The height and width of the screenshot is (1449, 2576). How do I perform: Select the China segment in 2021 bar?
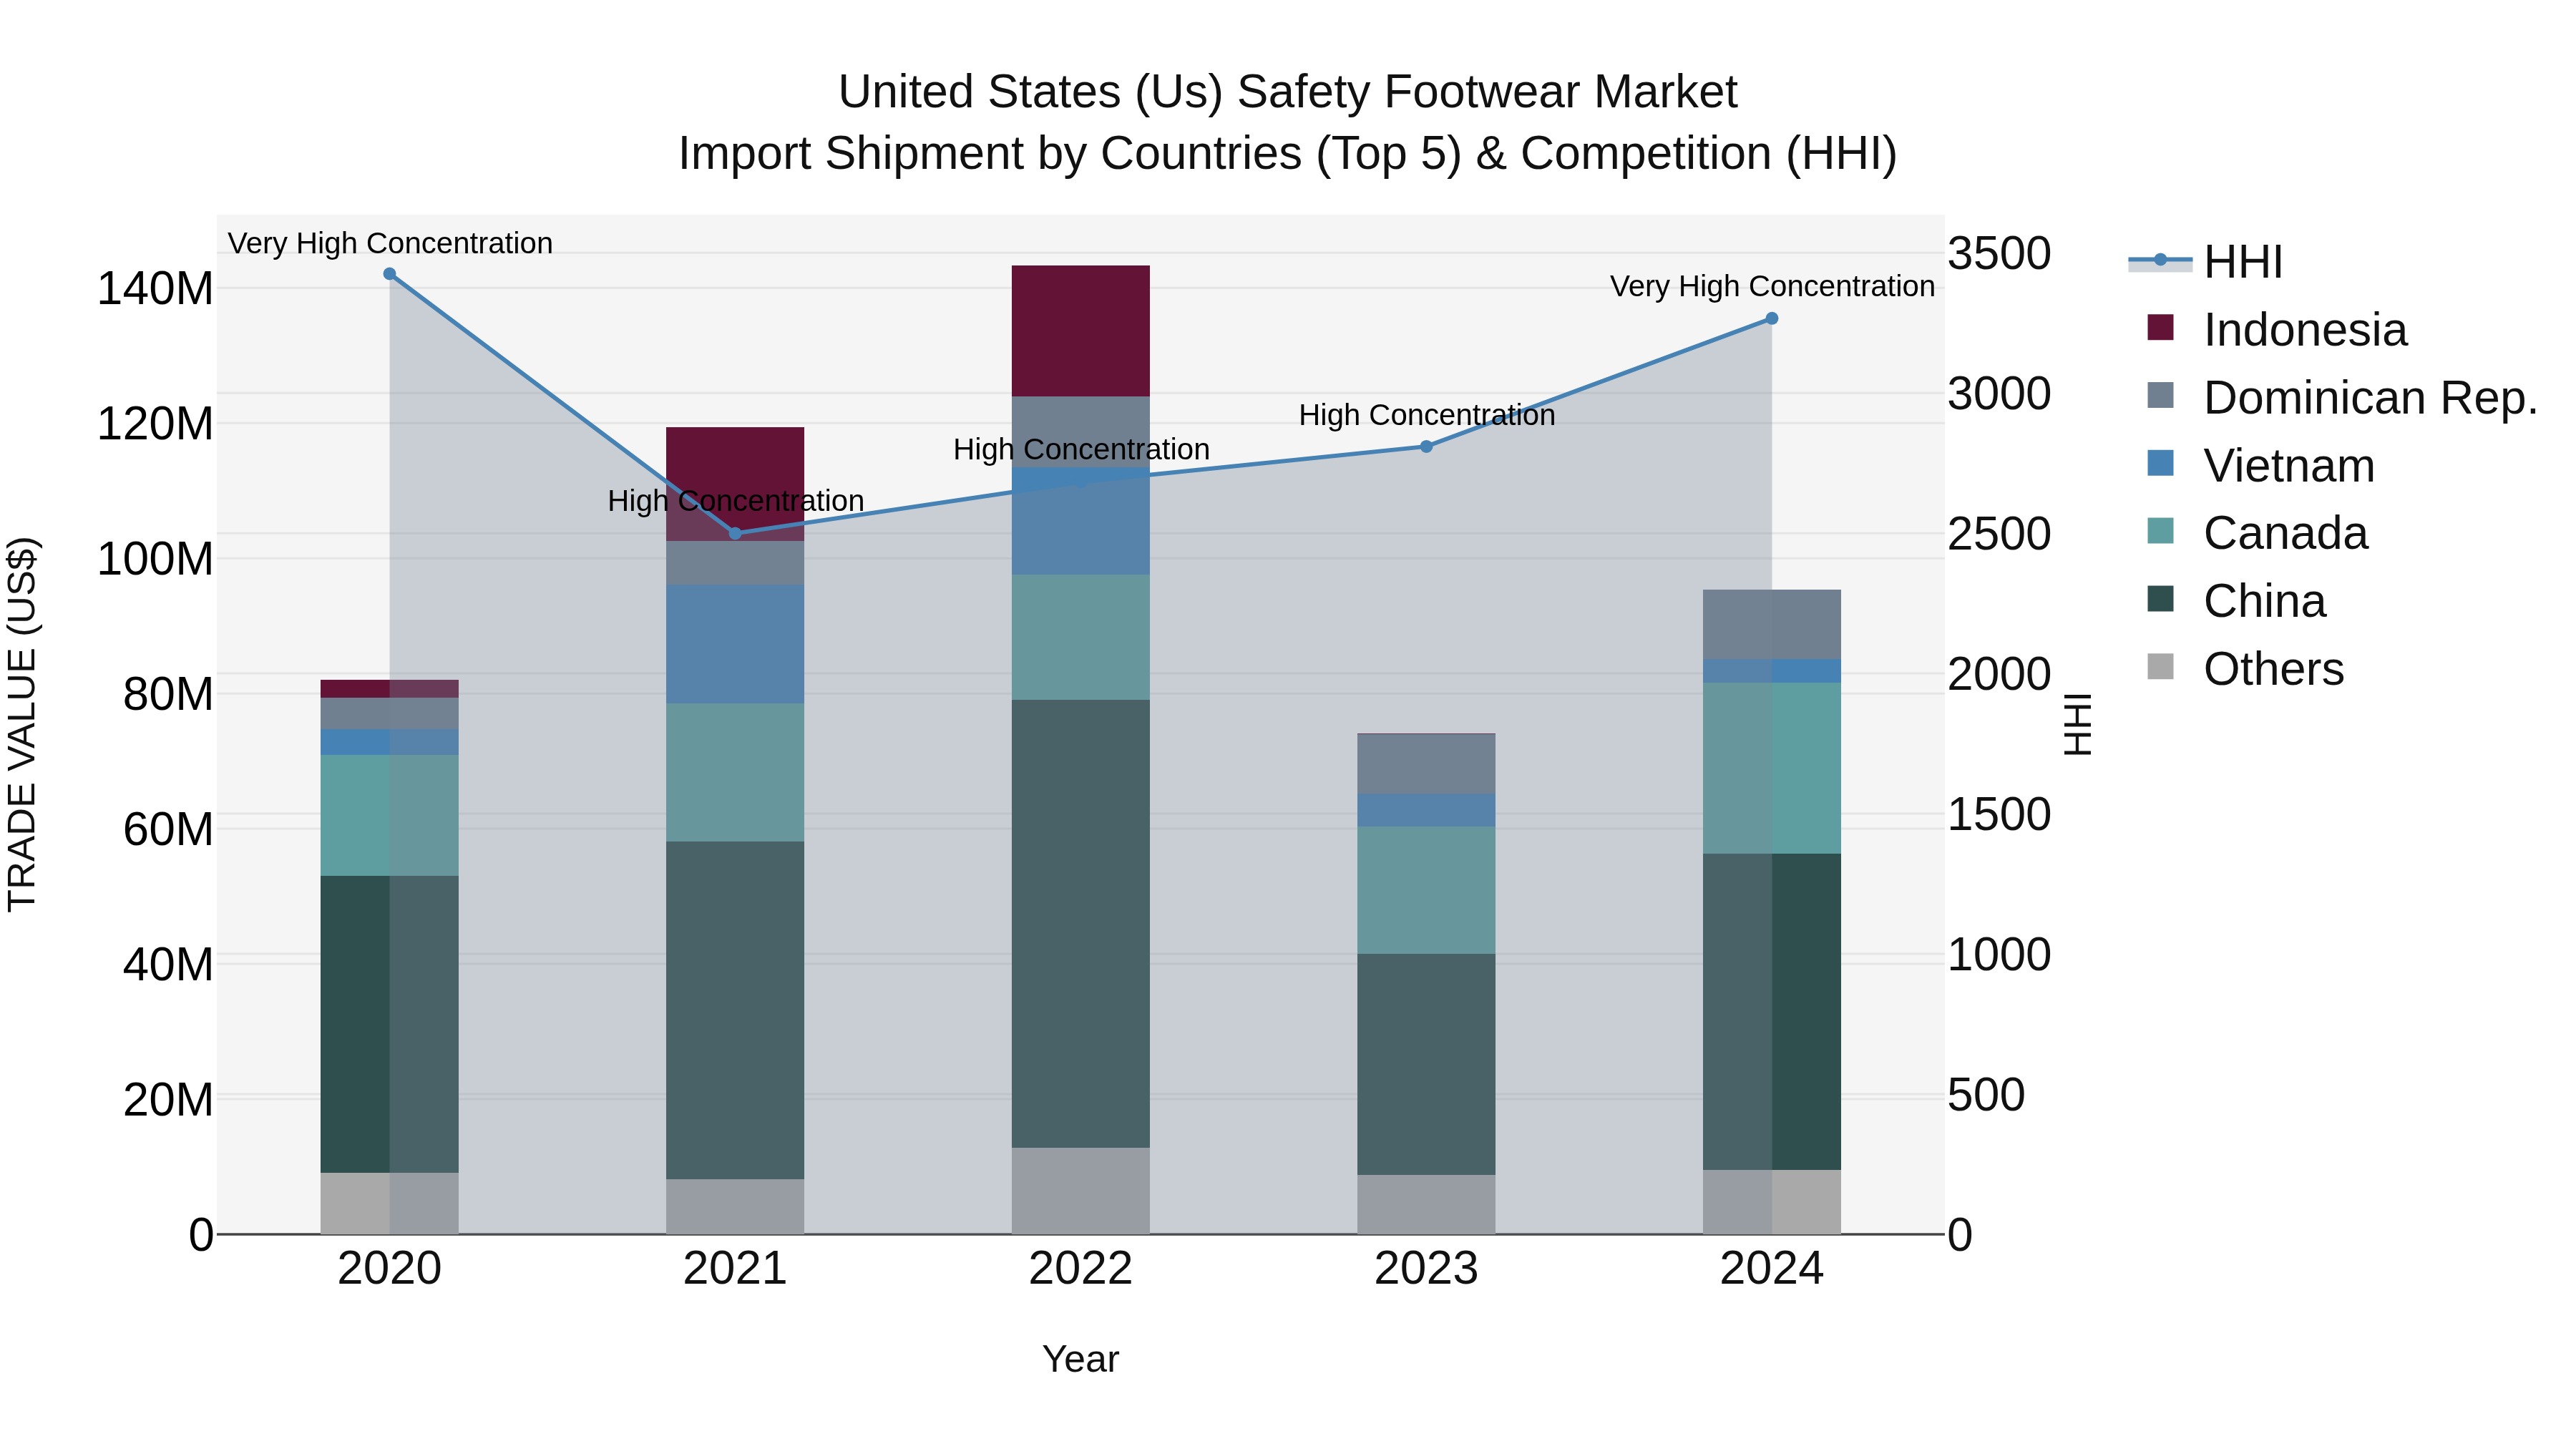coord(735,1010)
